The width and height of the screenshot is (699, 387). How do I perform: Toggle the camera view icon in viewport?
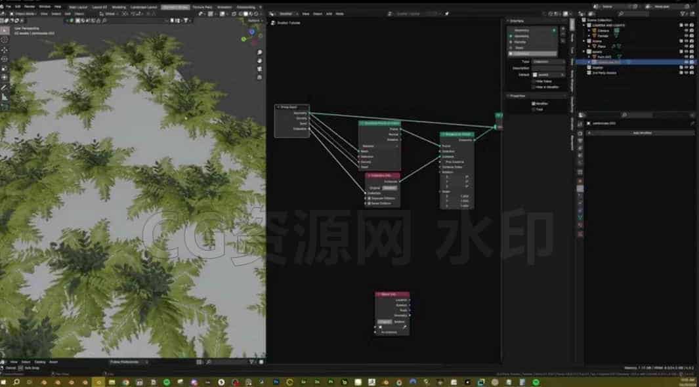[x=259, y=69]
